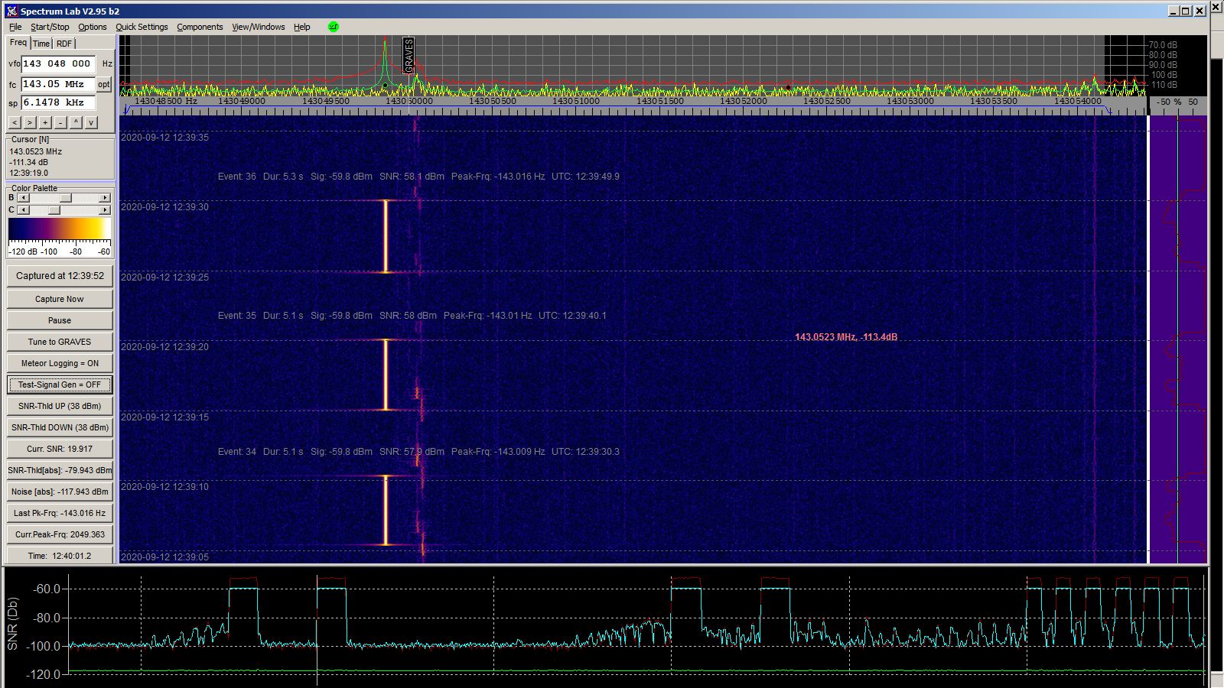The height and width of the screenshot is (688, 1224).
Task: Click the SNR-Thld[abs] -79.943 dBm button
Action: [x=60, y=470]
